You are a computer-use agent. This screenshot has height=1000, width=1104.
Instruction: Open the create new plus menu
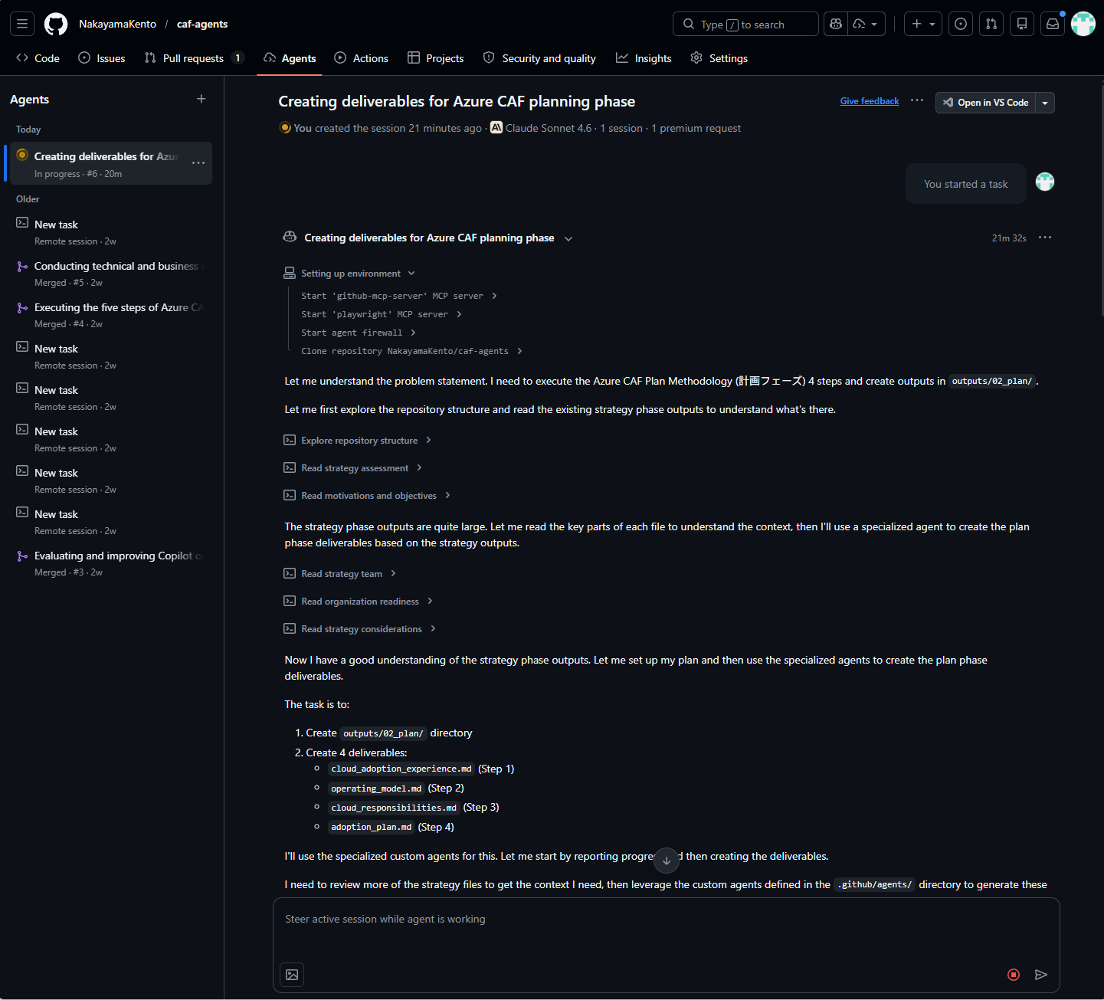coord(923,24)
